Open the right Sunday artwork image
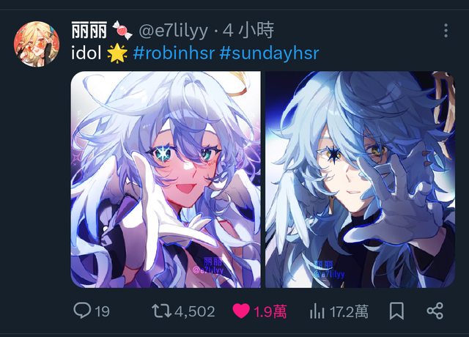This screenshot has height=337, width=469. coord(360,179)
